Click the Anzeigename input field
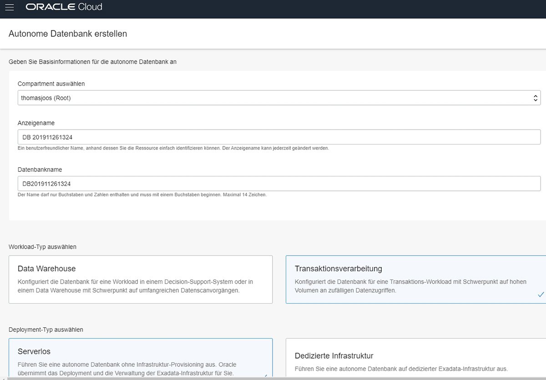Screen dimensions: 546x380 click(x=278, y=137)
